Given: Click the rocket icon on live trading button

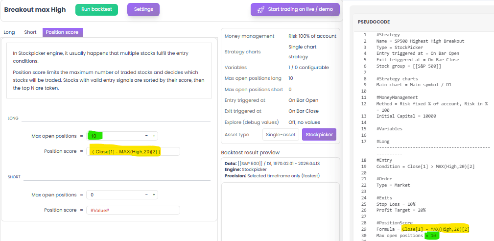Looking at the screenshot, I should [x=260, y=10].
